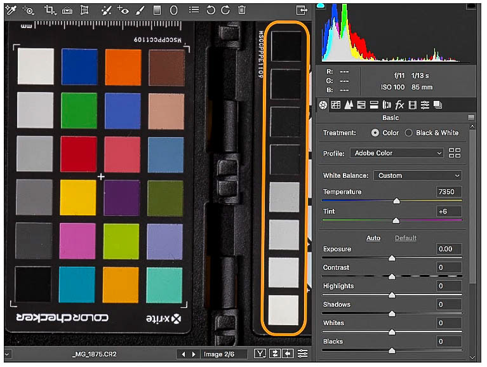487x367 pixels.
Task: Click the Tint slider handle
Action: tap(396, 221)
